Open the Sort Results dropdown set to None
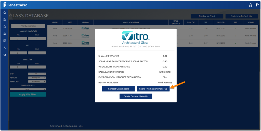 point(28,89)
